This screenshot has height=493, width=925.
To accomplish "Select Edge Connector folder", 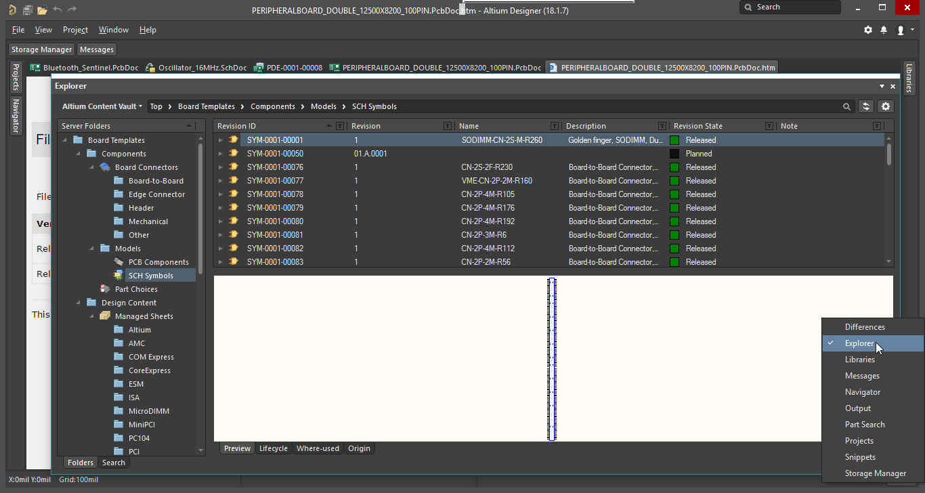I will click(156, 194).
